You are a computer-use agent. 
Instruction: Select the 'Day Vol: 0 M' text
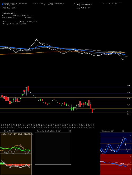tap(83, 8)
